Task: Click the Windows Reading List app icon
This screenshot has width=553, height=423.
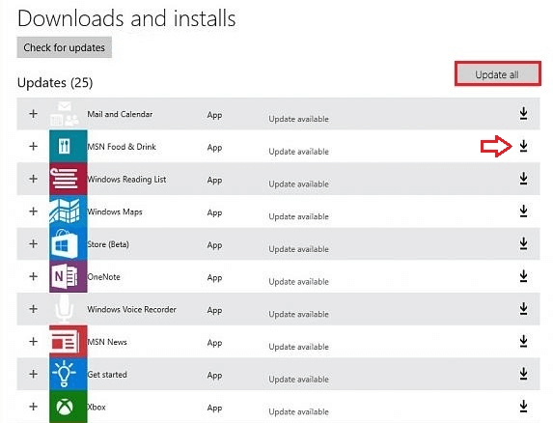Action: point(69,179)
